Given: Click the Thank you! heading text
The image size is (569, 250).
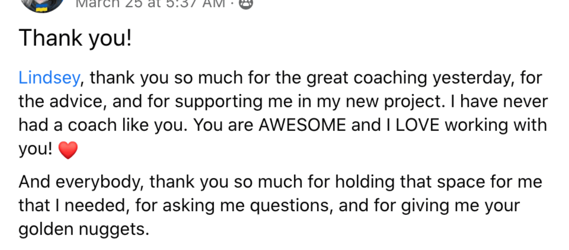Looking at the screenshot, I should click(75, 39).
